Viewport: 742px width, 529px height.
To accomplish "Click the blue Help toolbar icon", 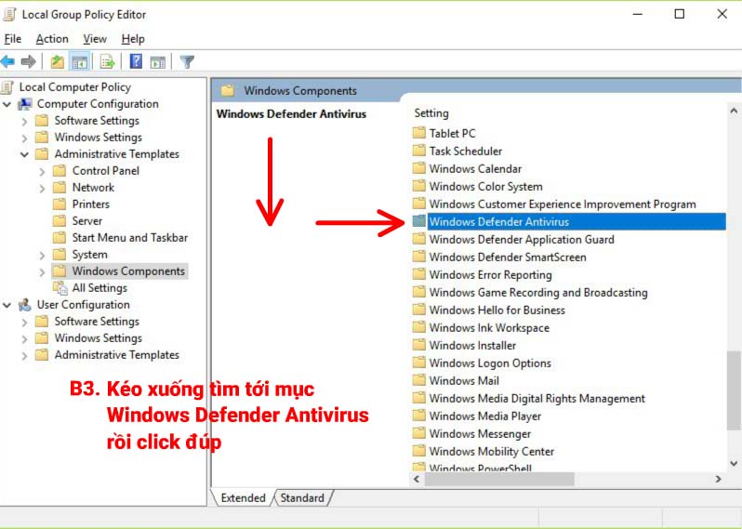I will click(136, 61).
